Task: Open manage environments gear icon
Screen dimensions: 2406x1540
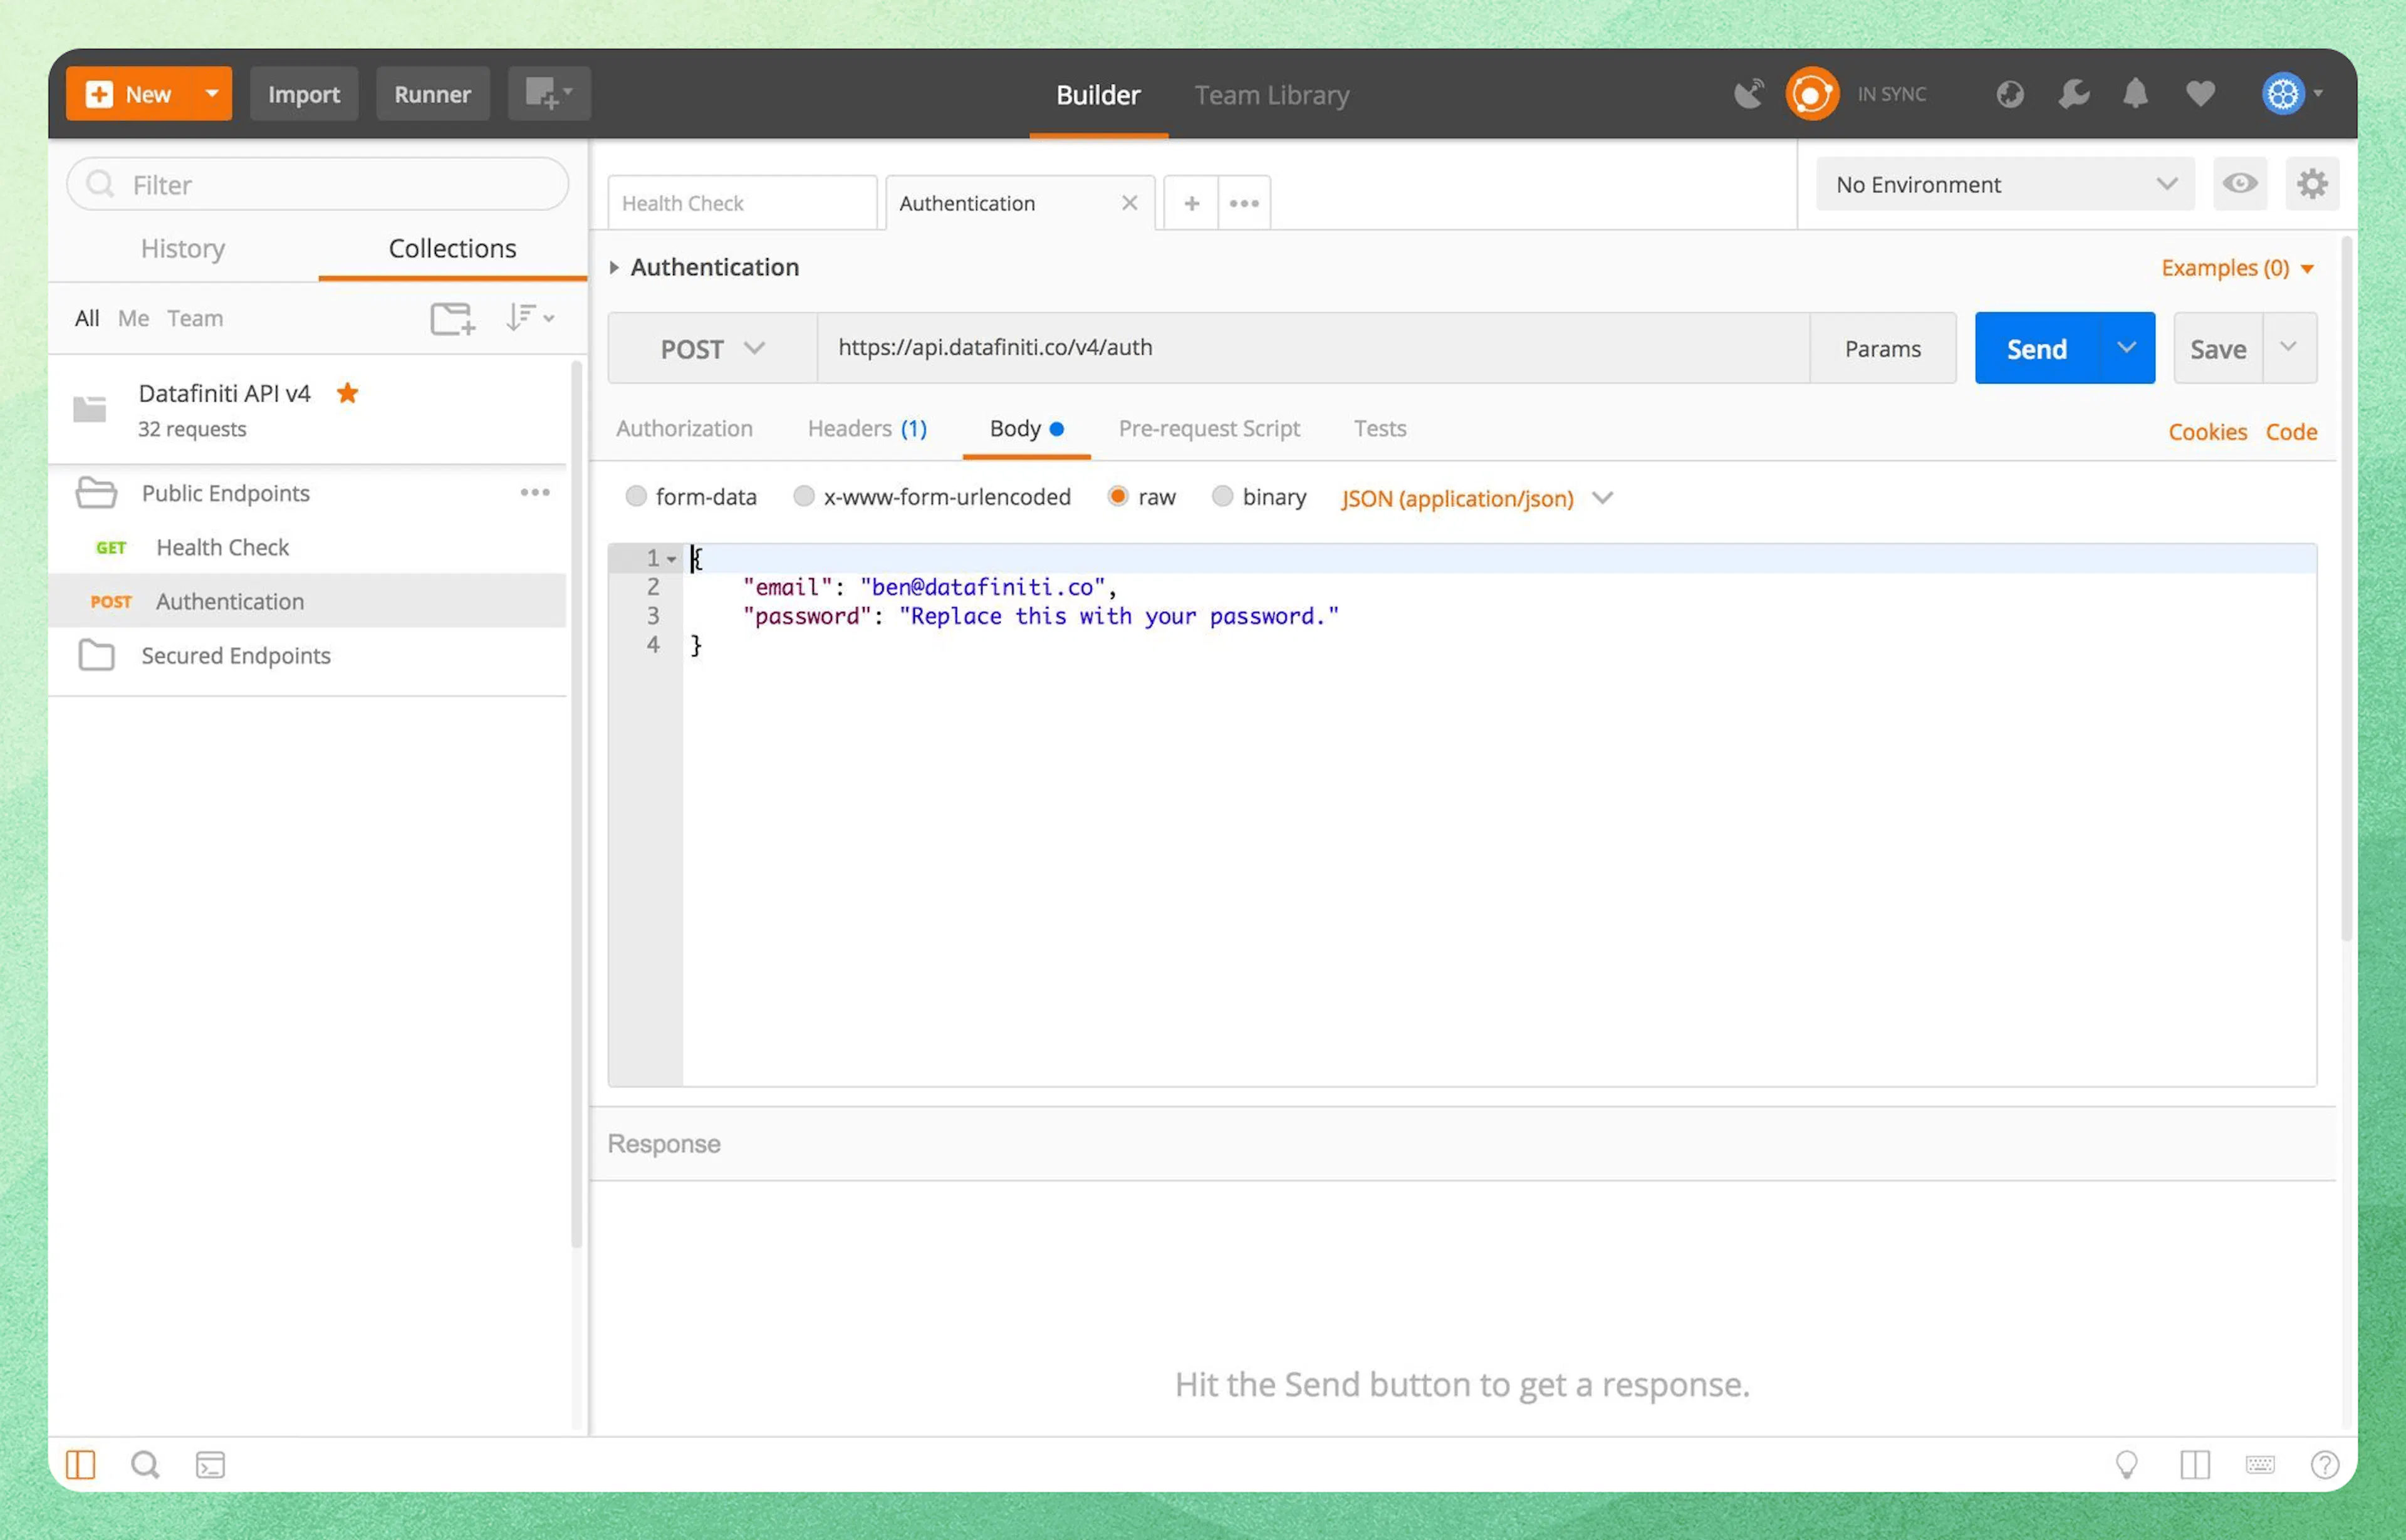Action: pyautogui.click(x=2311, y=184)
